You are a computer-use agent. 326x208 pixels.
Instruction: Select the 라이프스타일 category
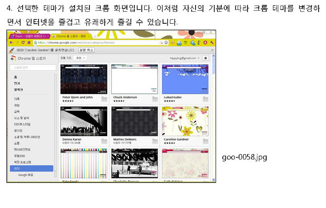[x=22, y=124]
